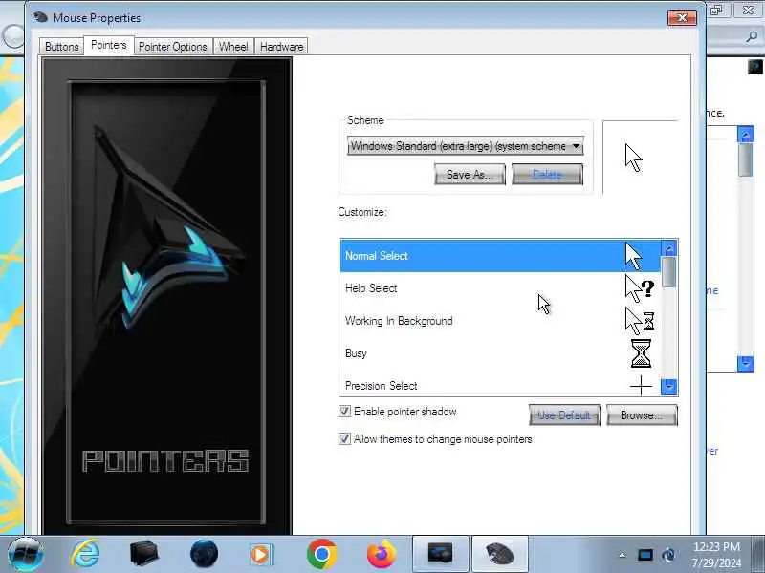
Task: Launch Windows Media Player from taskbar
Action: (262, 555)
